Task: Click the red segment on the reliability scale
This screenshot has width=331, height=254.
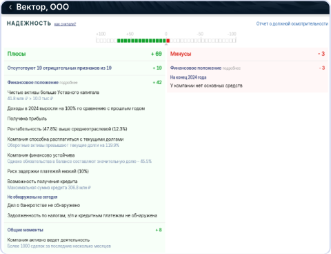Action: [x=168, y=41]
